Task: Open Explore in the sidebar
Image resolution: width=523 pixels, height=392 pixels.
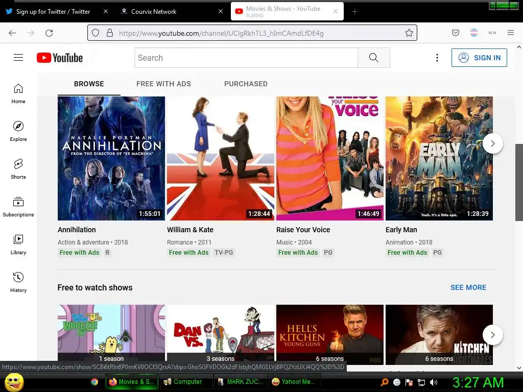Action: click(18, 131)
